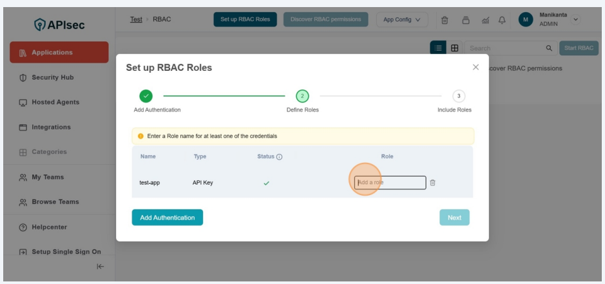Jump to step 3 Include Roles
605x284 pixels.
(x=458, y=96)
